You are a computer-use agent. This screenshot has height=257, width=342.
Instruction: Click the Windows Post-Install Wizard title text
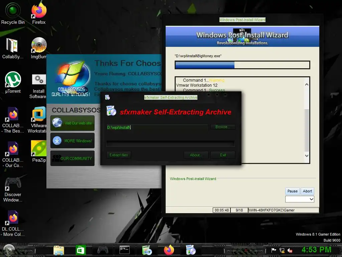[x=242, y=20]
